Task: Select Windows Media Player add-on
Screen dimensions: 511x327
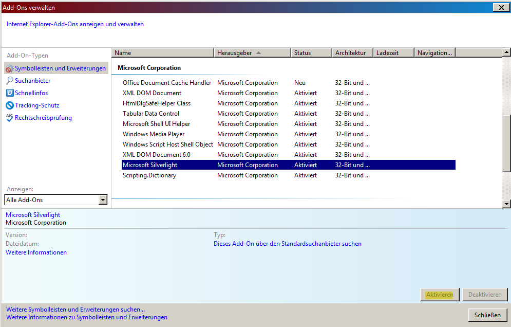Action: click(x=289, y=134)
